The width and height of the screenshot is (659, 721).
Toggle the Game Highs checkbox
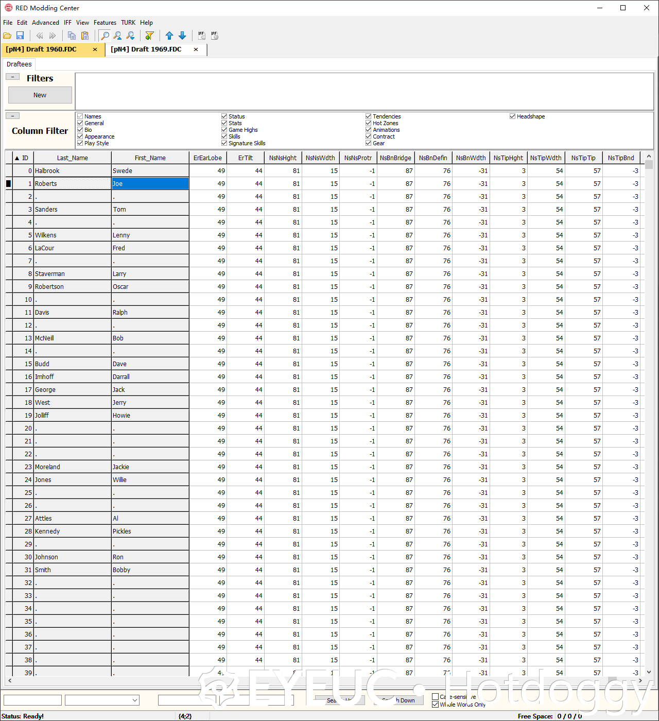click(224, 130)
